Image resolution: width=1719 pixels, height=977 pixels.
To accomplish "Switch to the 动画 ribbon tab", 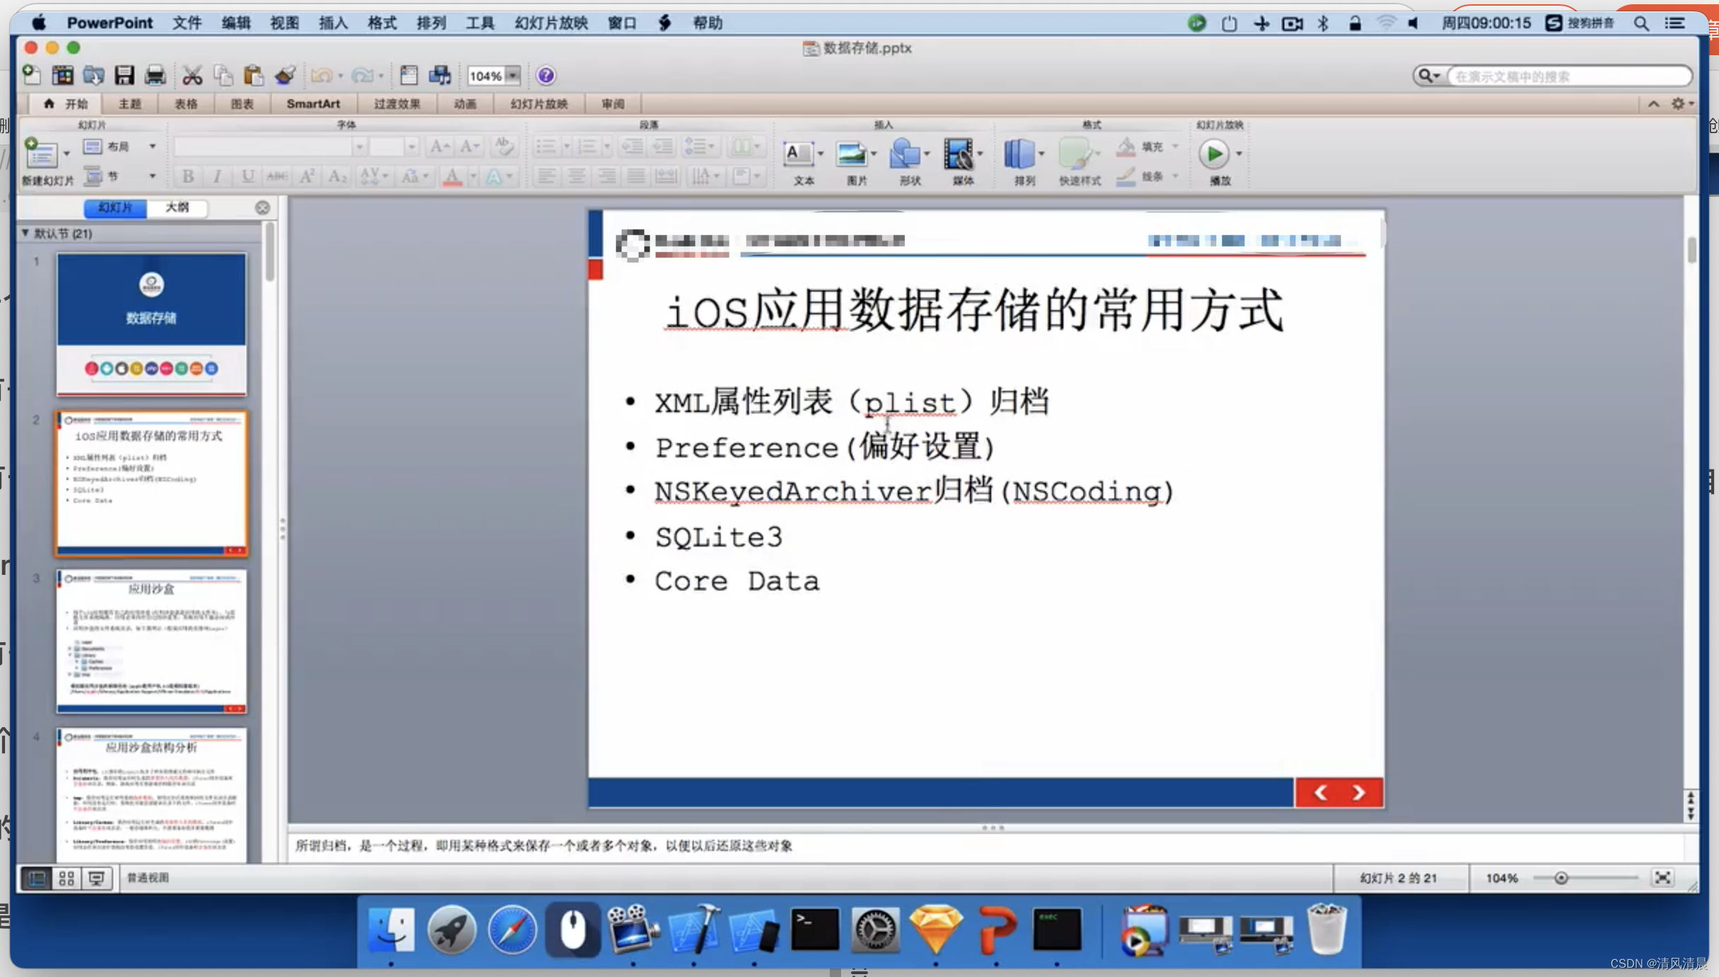I will click(464, 104).
